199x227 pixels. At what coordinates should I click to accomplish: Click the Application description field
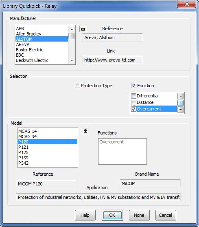click(98, 197)
